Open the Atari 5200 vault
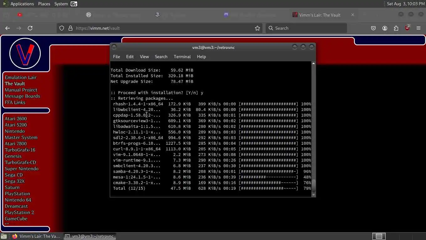Image resolution: width=426 pixels, height=240 pixels. click(x=15, y=125)
